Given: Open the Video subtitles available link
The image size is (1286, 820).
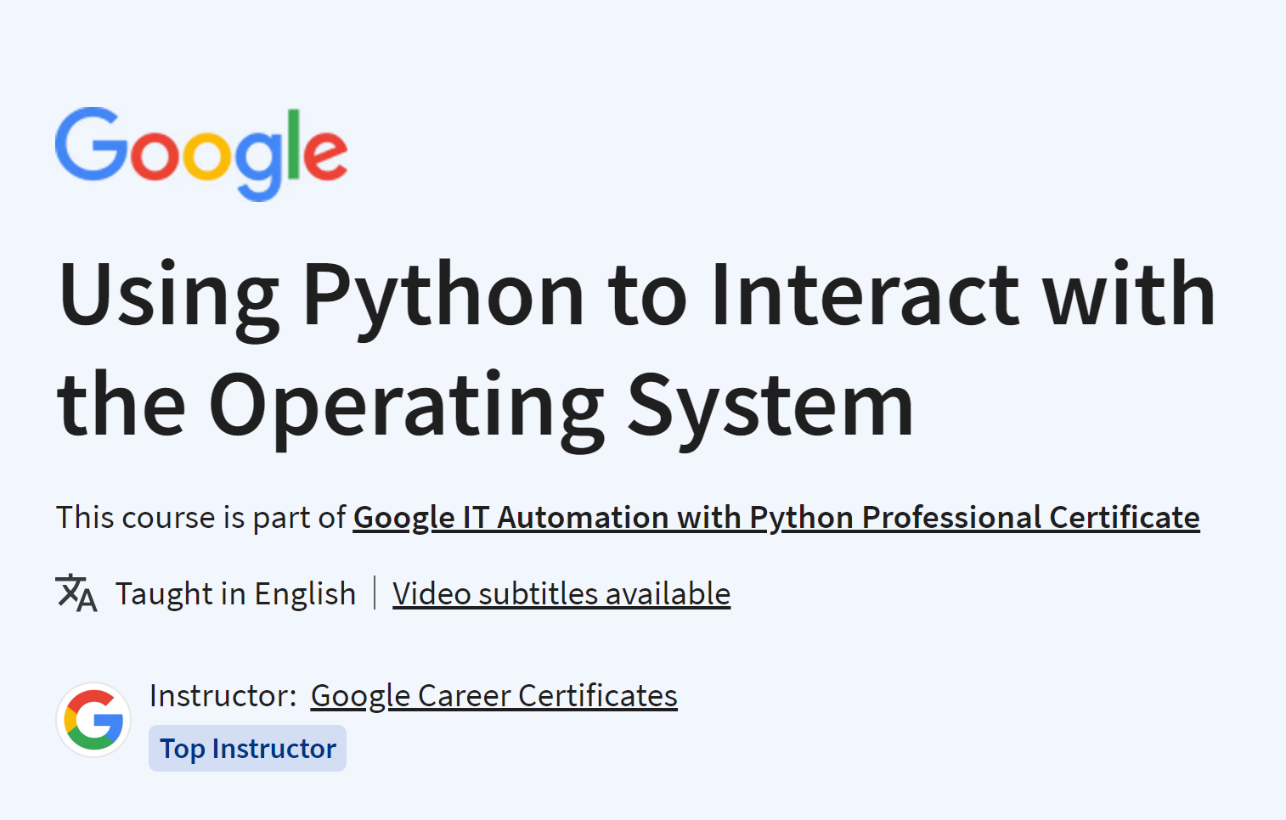Looking at the screenshot, I should 561,593.
